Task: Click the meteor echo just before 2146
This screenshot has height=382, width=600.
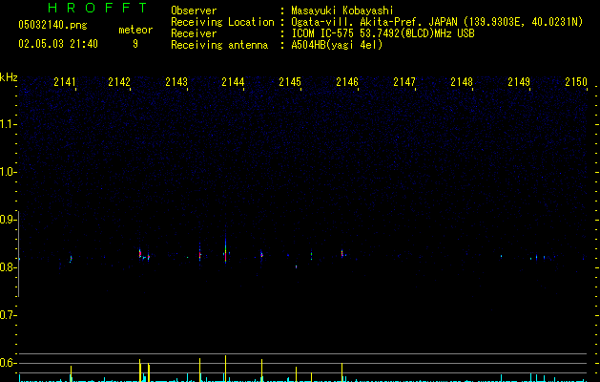Action: coord(342,254)
